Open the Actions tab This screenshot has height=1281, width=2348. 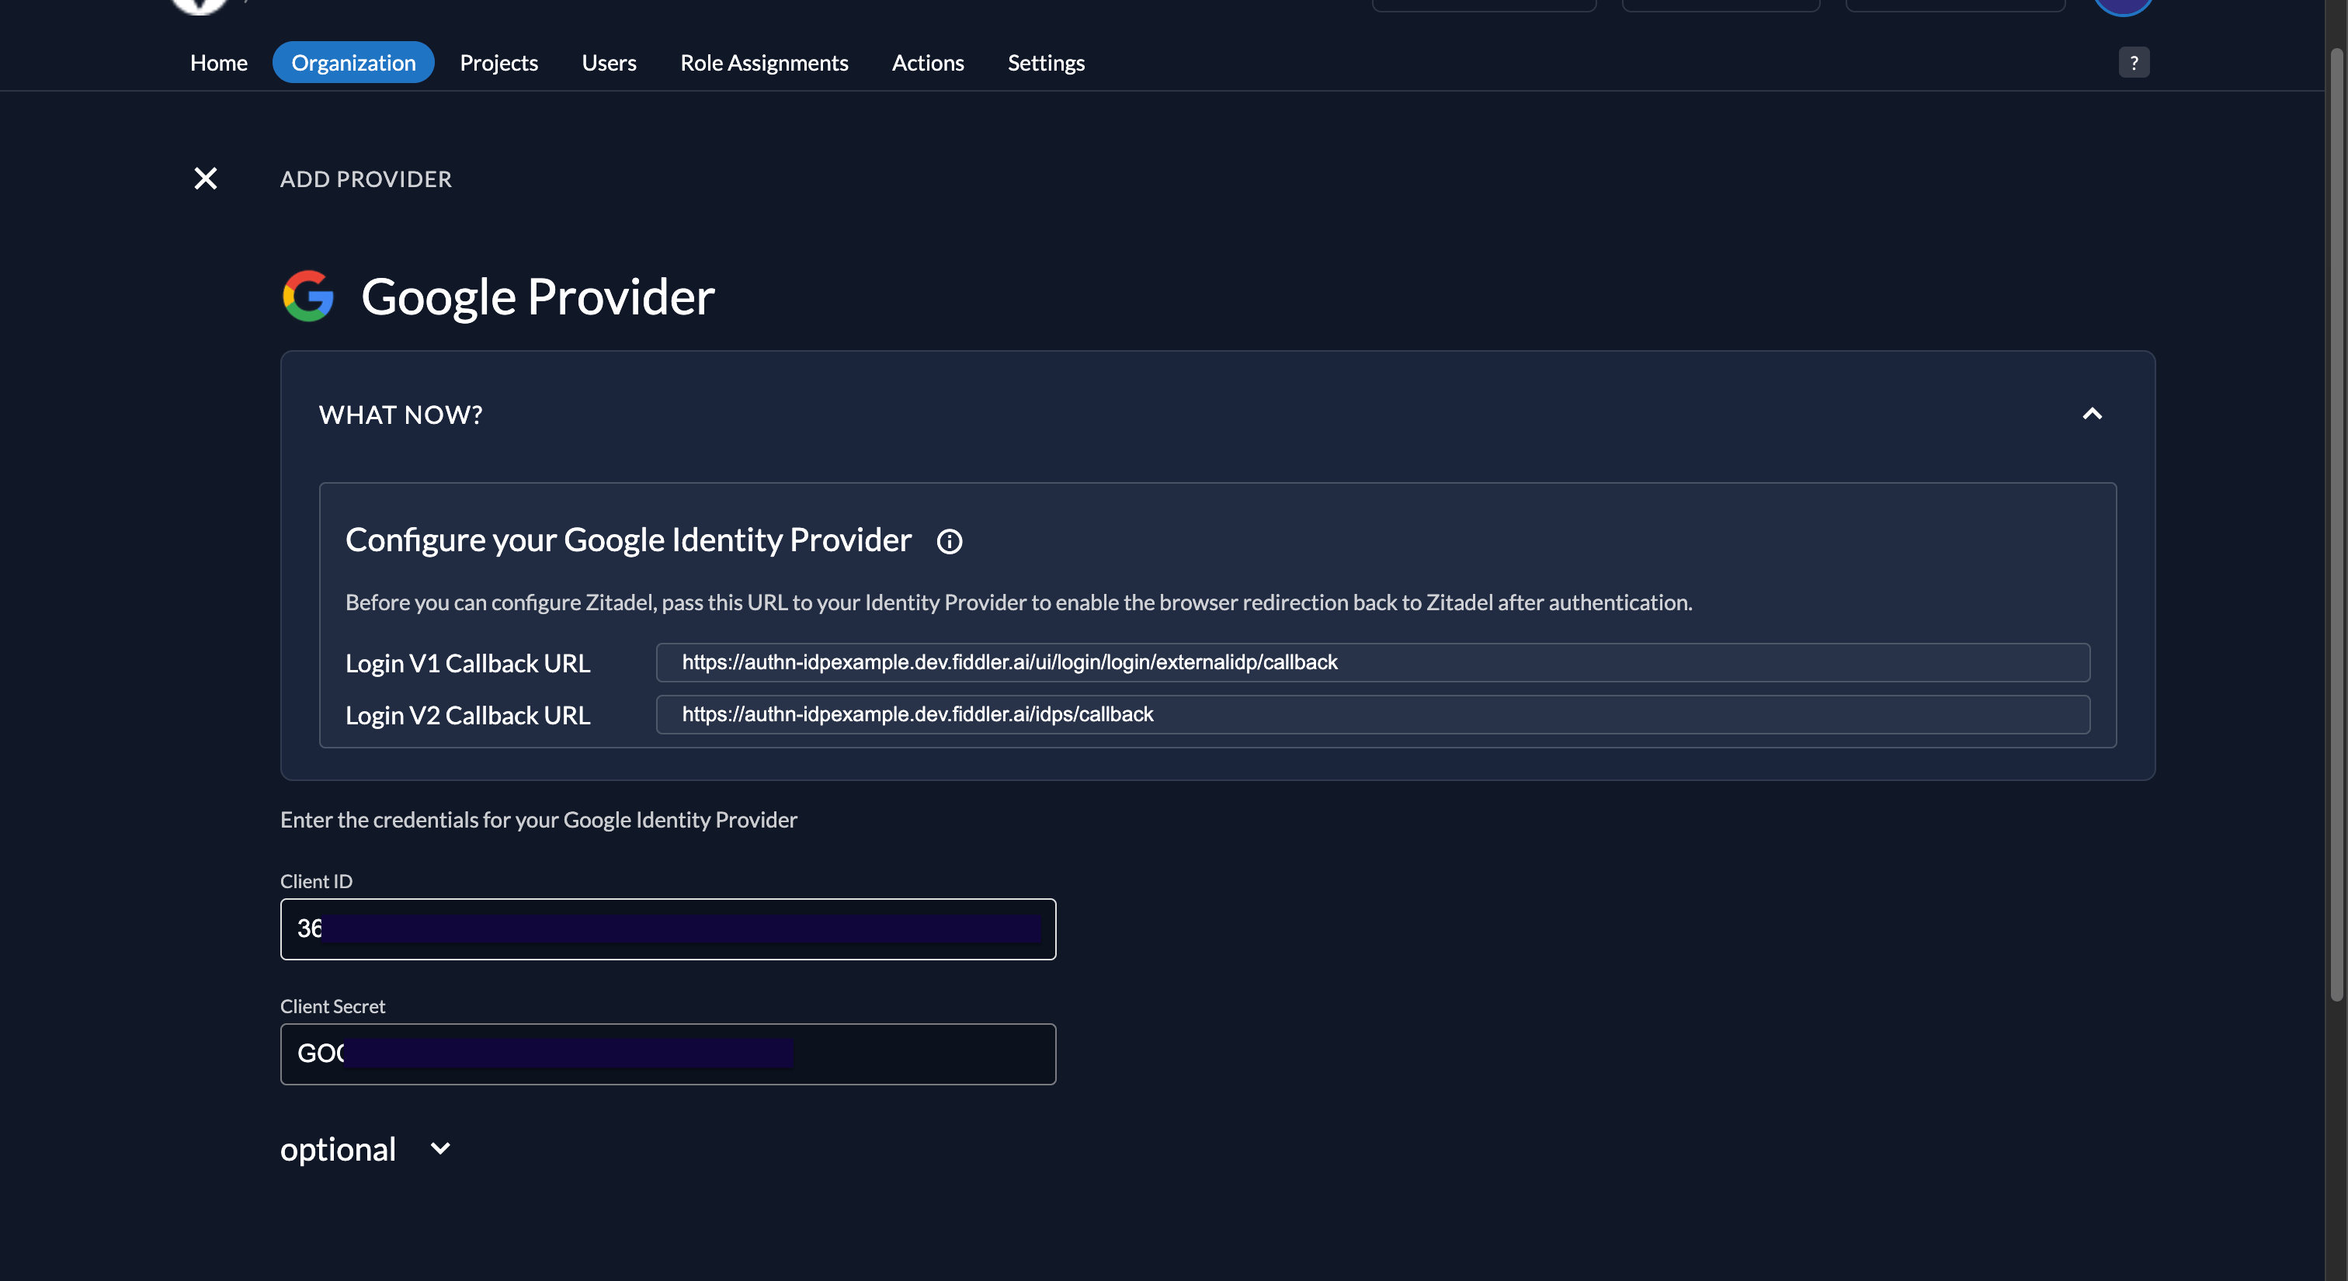928,63
